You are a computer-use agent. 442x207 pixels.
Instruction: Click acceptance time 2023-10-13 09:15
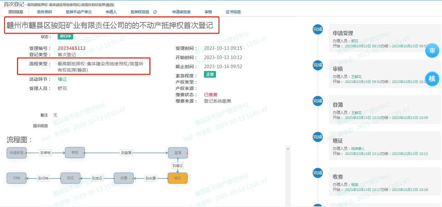pyautogui.click(x=223, y=48)
